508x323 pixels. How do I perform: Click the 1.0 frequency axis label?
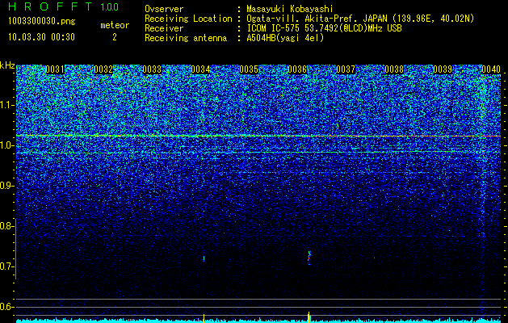tap(6, 146)
